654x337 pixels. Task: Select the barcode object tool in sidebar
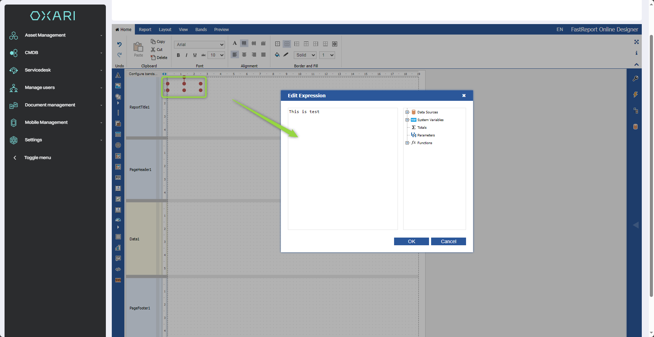118,178
